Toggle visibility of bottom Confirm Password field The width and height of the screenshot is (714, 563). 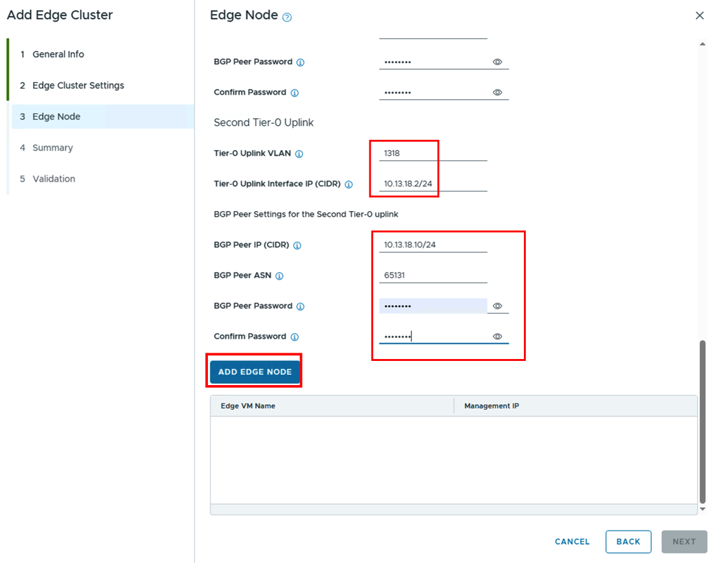498,337
